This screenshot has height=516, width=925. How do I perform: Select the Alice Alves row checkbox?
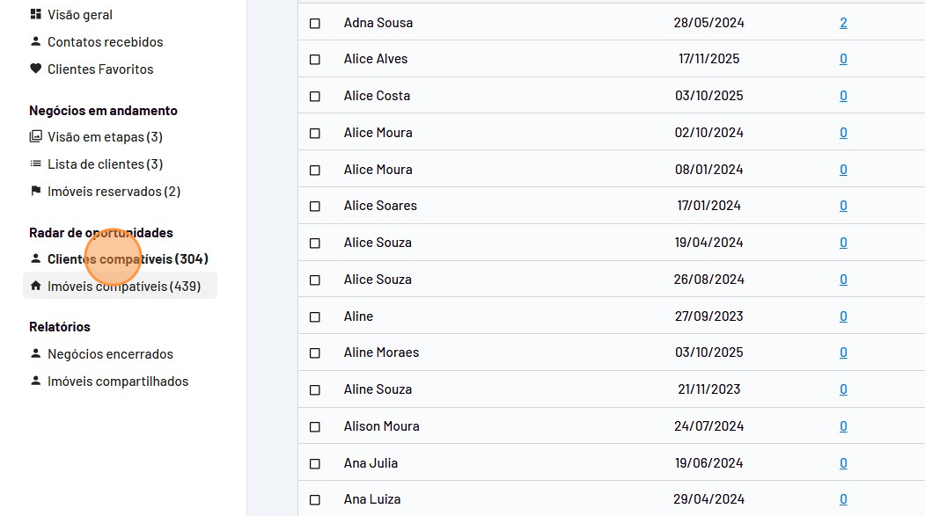pyautogui.click(x=315, y=60)
